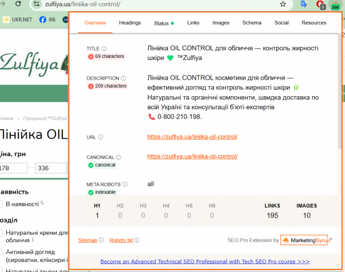Click the info icon next to TITLE

coord(104,48)
